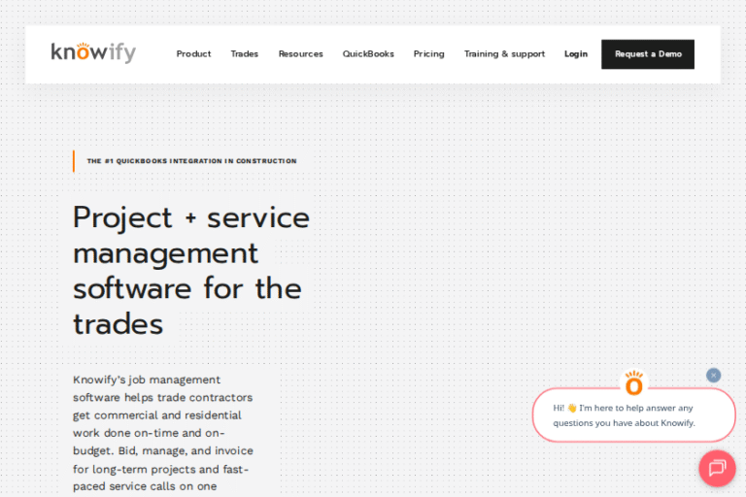Viewport: 746px width, 497px height.
Task: Click the word "trades" in the headline
Action: click(x=118, y=323)
